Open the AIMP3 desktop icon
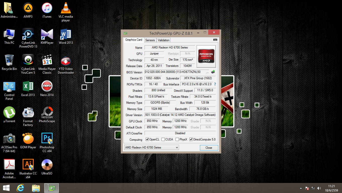 click(28, 10)
